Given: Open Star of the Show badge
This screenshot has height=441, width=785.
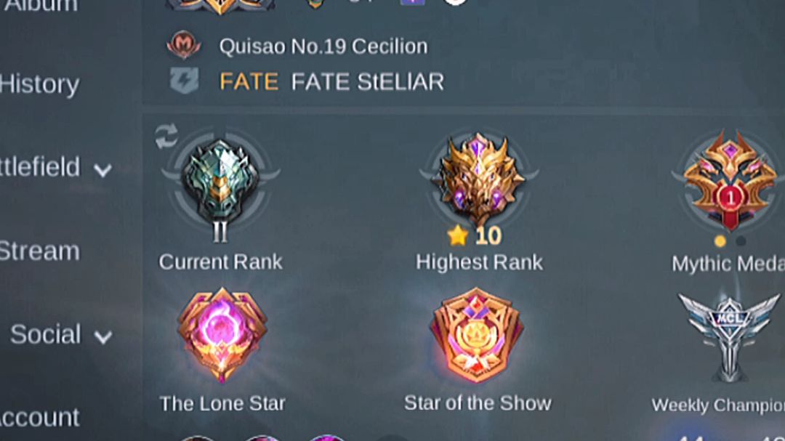Looking at the screenshot, I should pyautogui.click(x=477, y=335).
